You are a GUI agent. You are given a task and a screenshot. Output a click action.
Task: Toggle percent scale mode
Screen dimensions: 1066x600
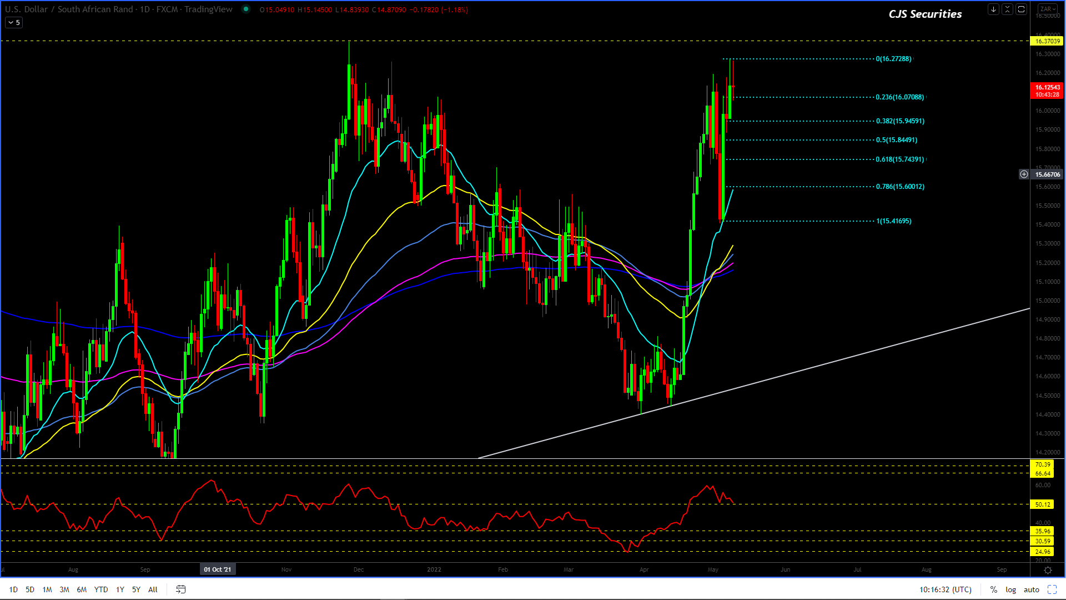993,589
